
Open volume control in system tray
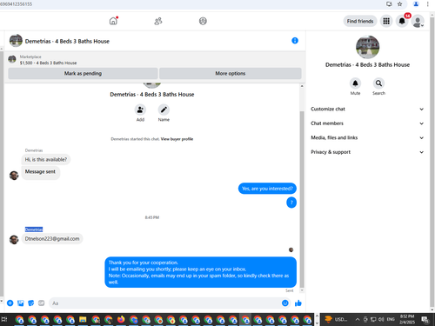coord(381,320)
